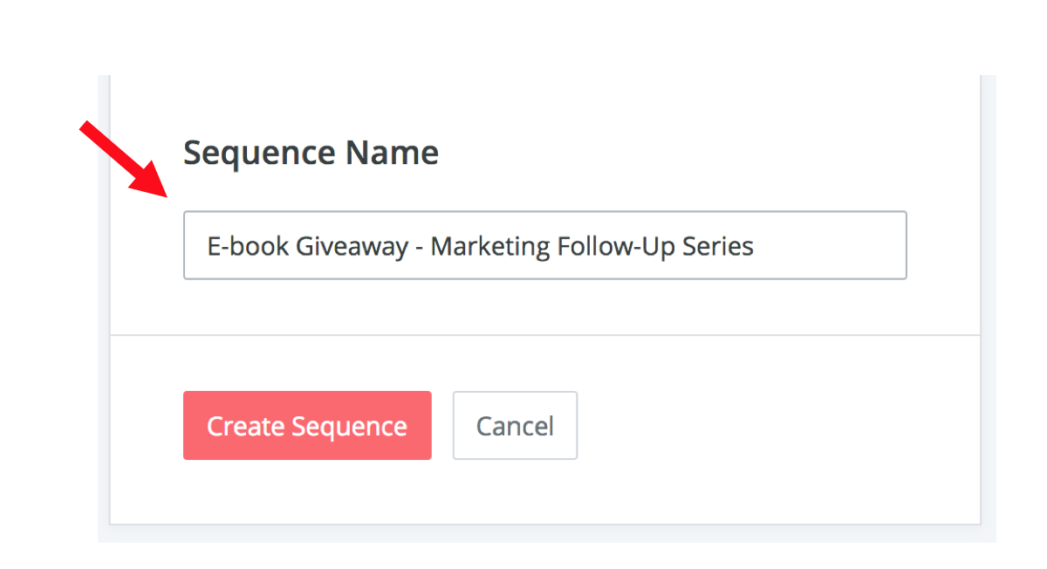Viewport: 1047px width, 569px height.
Task: Click the tail end of the red arrow
Action: [x=85, y=127]
